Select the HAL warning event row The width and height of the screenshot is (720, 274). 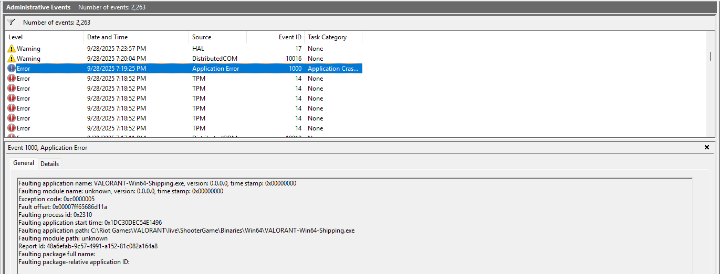184,49
